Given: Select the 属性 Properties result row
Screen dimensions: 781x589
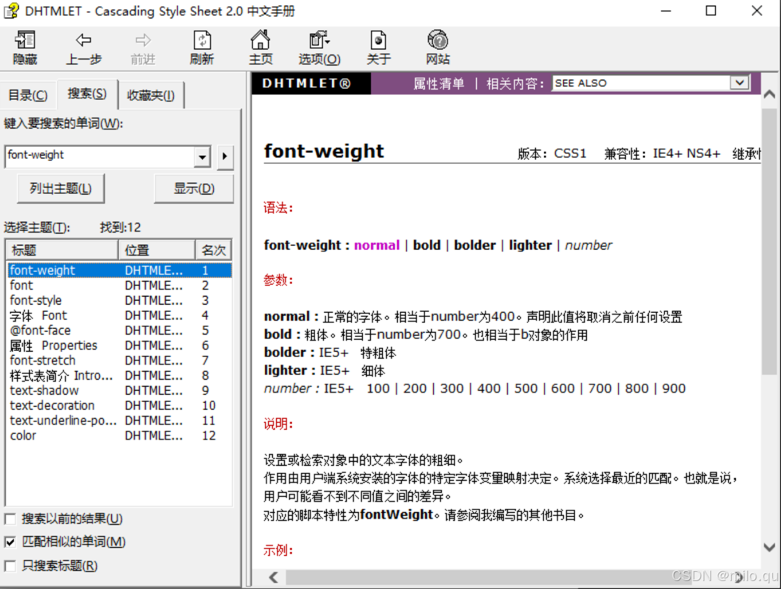Looking at the screenshot, I should click(120, 345).
